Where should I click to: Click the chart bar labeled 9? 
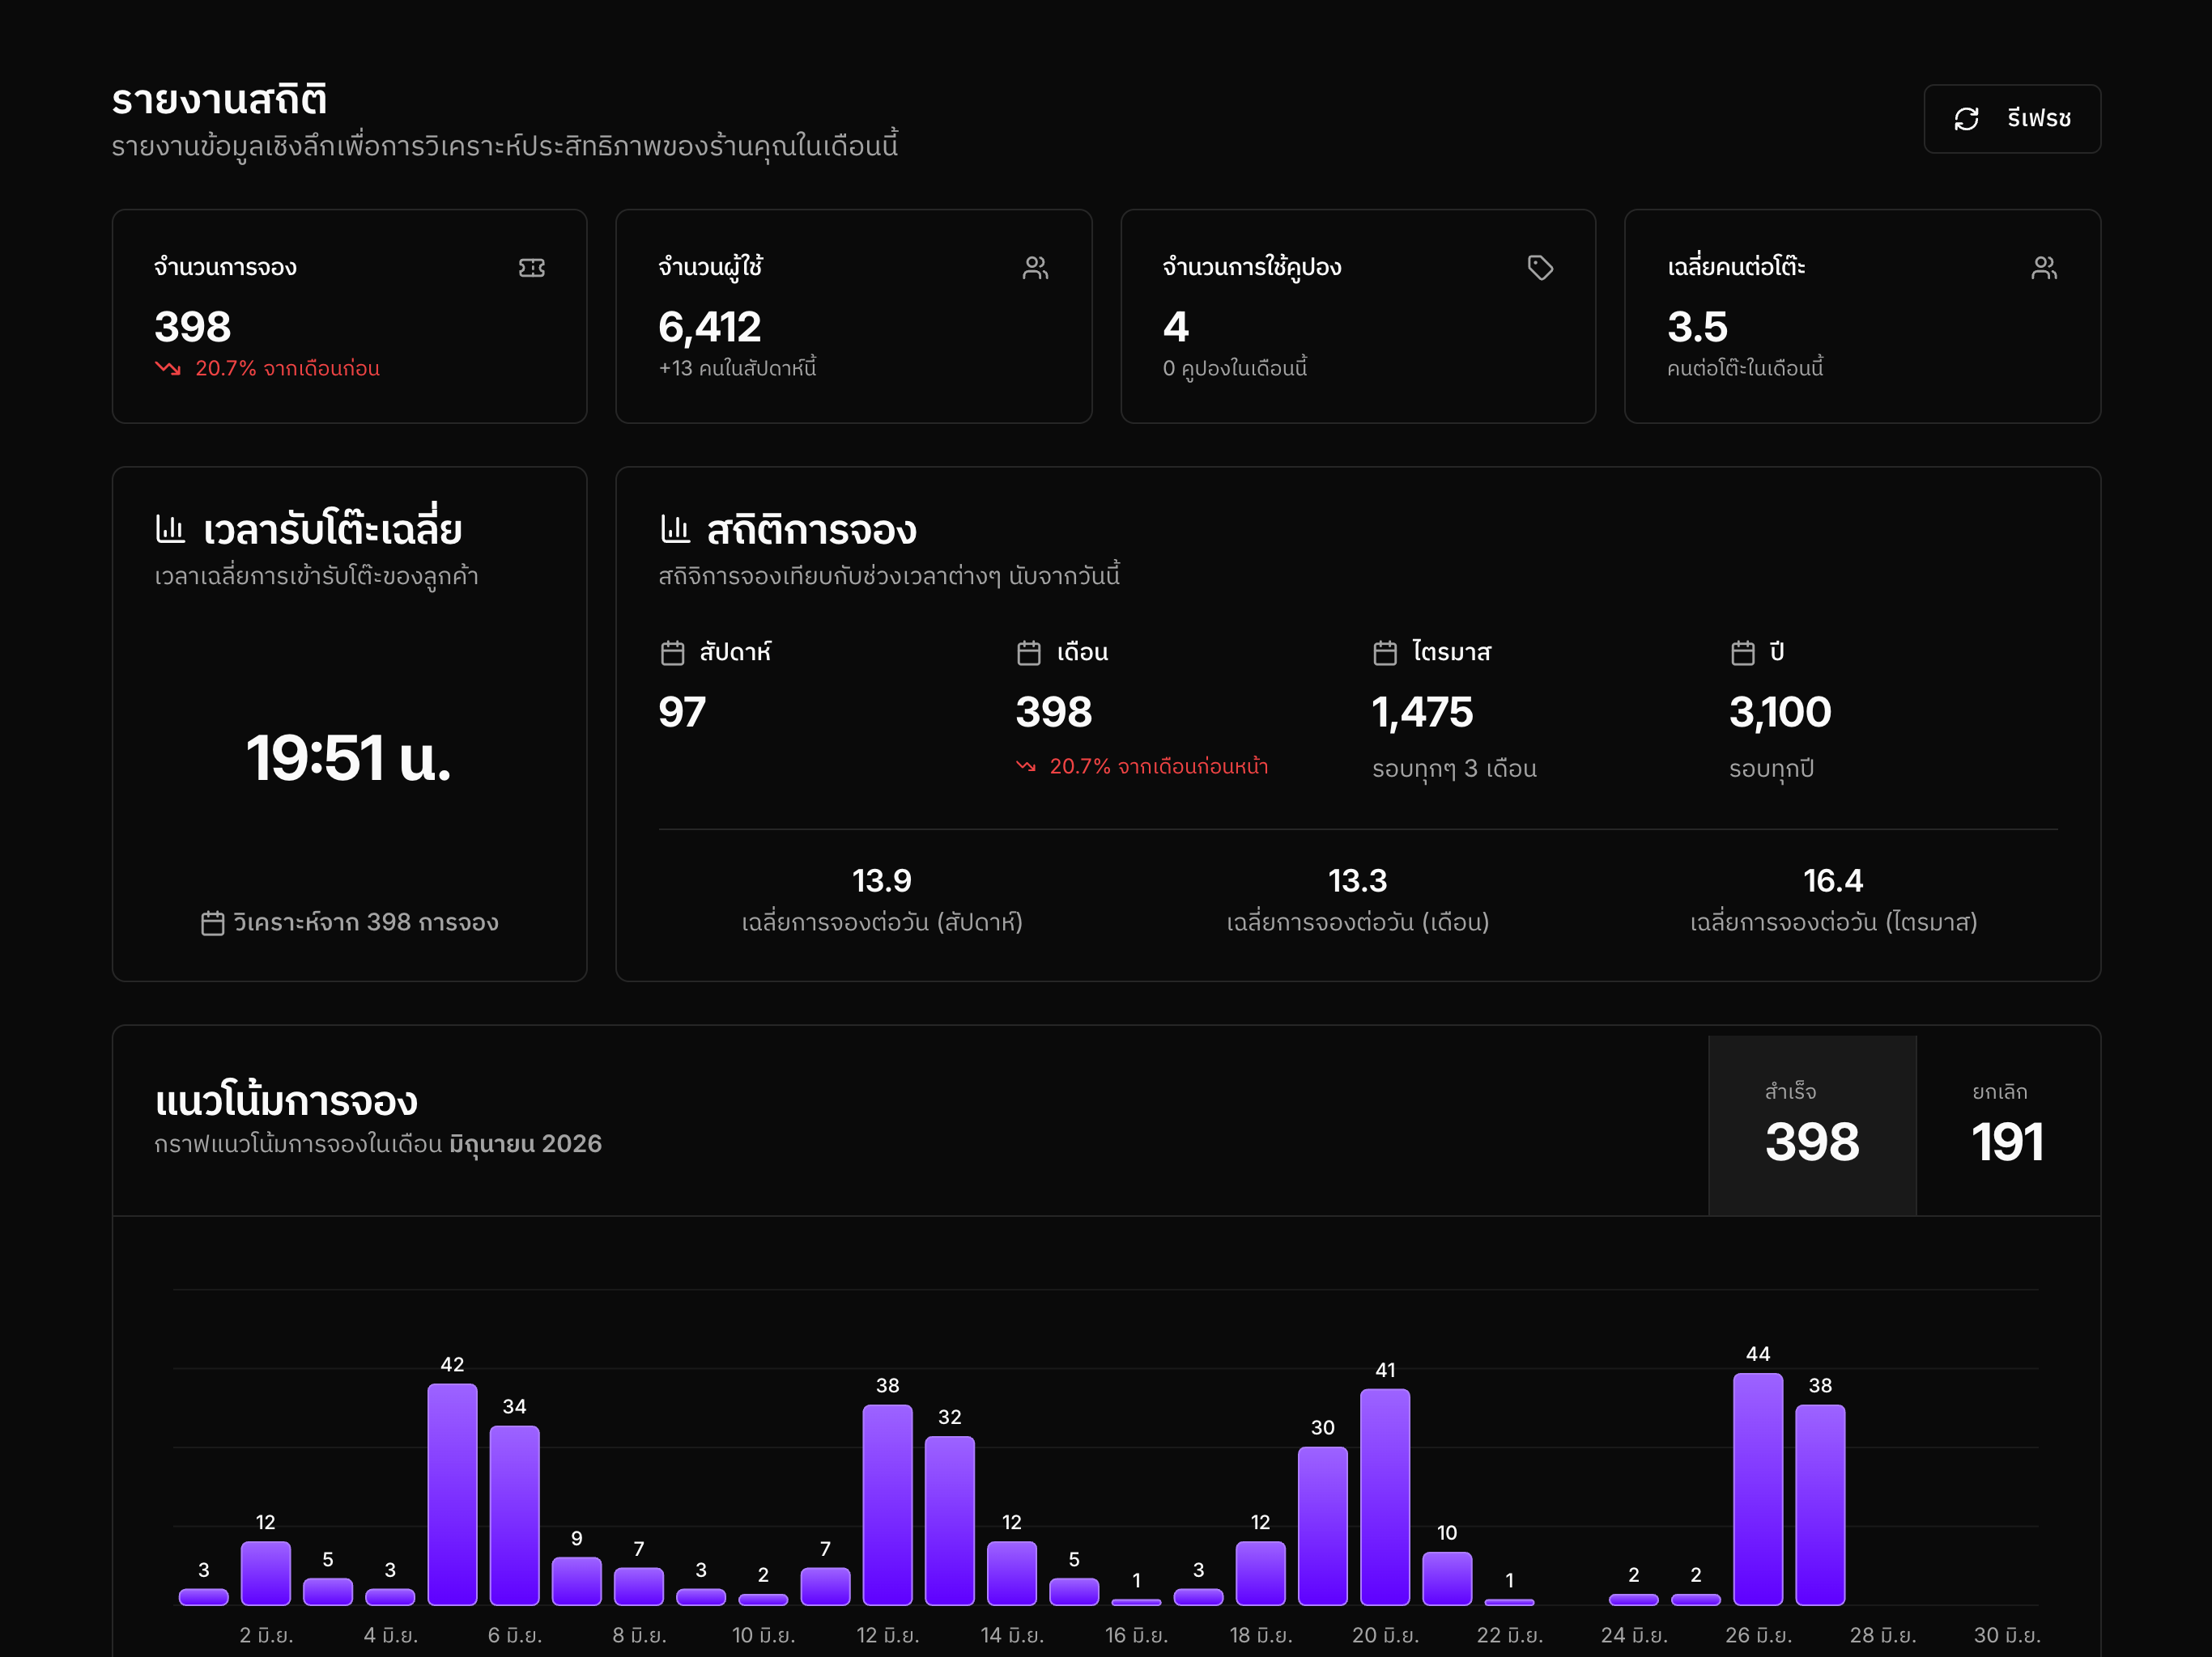577,1581
